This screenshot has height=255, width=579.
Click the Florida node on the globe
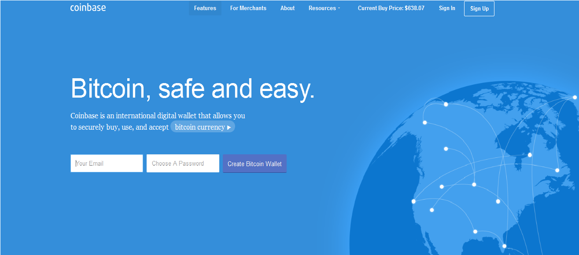pyautogui.click(x=505, y=246)
